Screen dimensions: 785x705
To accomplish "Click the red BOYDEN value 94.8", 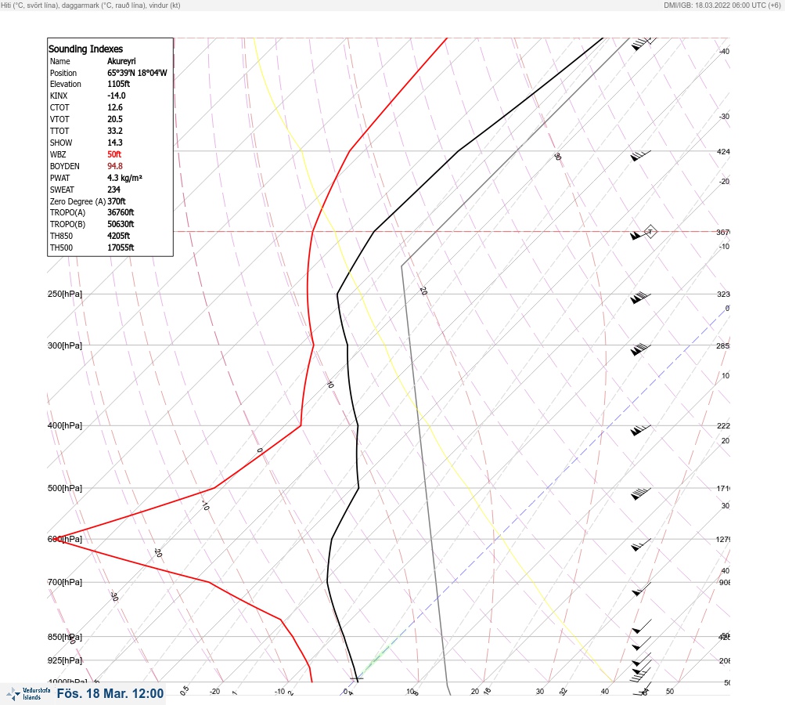I will [114, 166].
